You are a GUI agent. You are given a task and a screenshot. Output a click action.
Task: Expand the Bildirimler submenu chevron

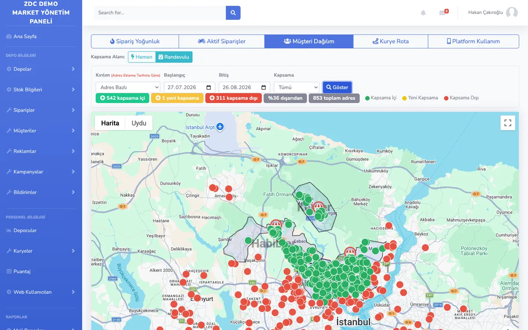73,192
